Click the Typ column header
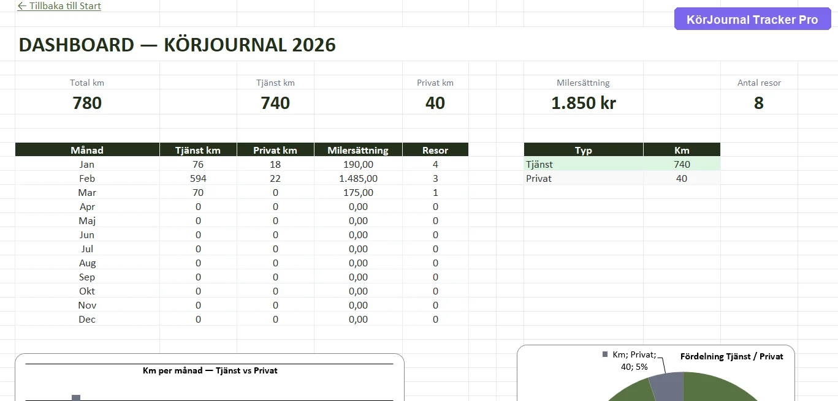The image size is (838, 401). 584,150
